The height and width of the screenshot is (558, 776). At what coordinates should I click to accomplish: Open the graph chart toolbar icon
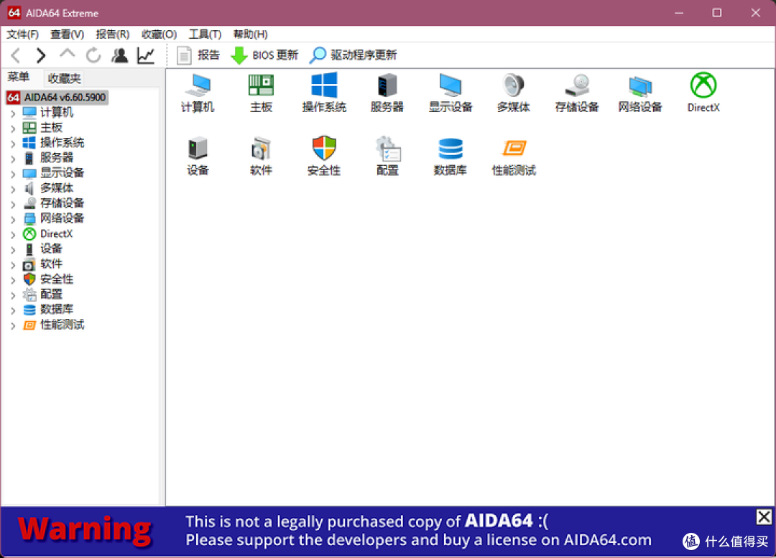pos(146,55)
